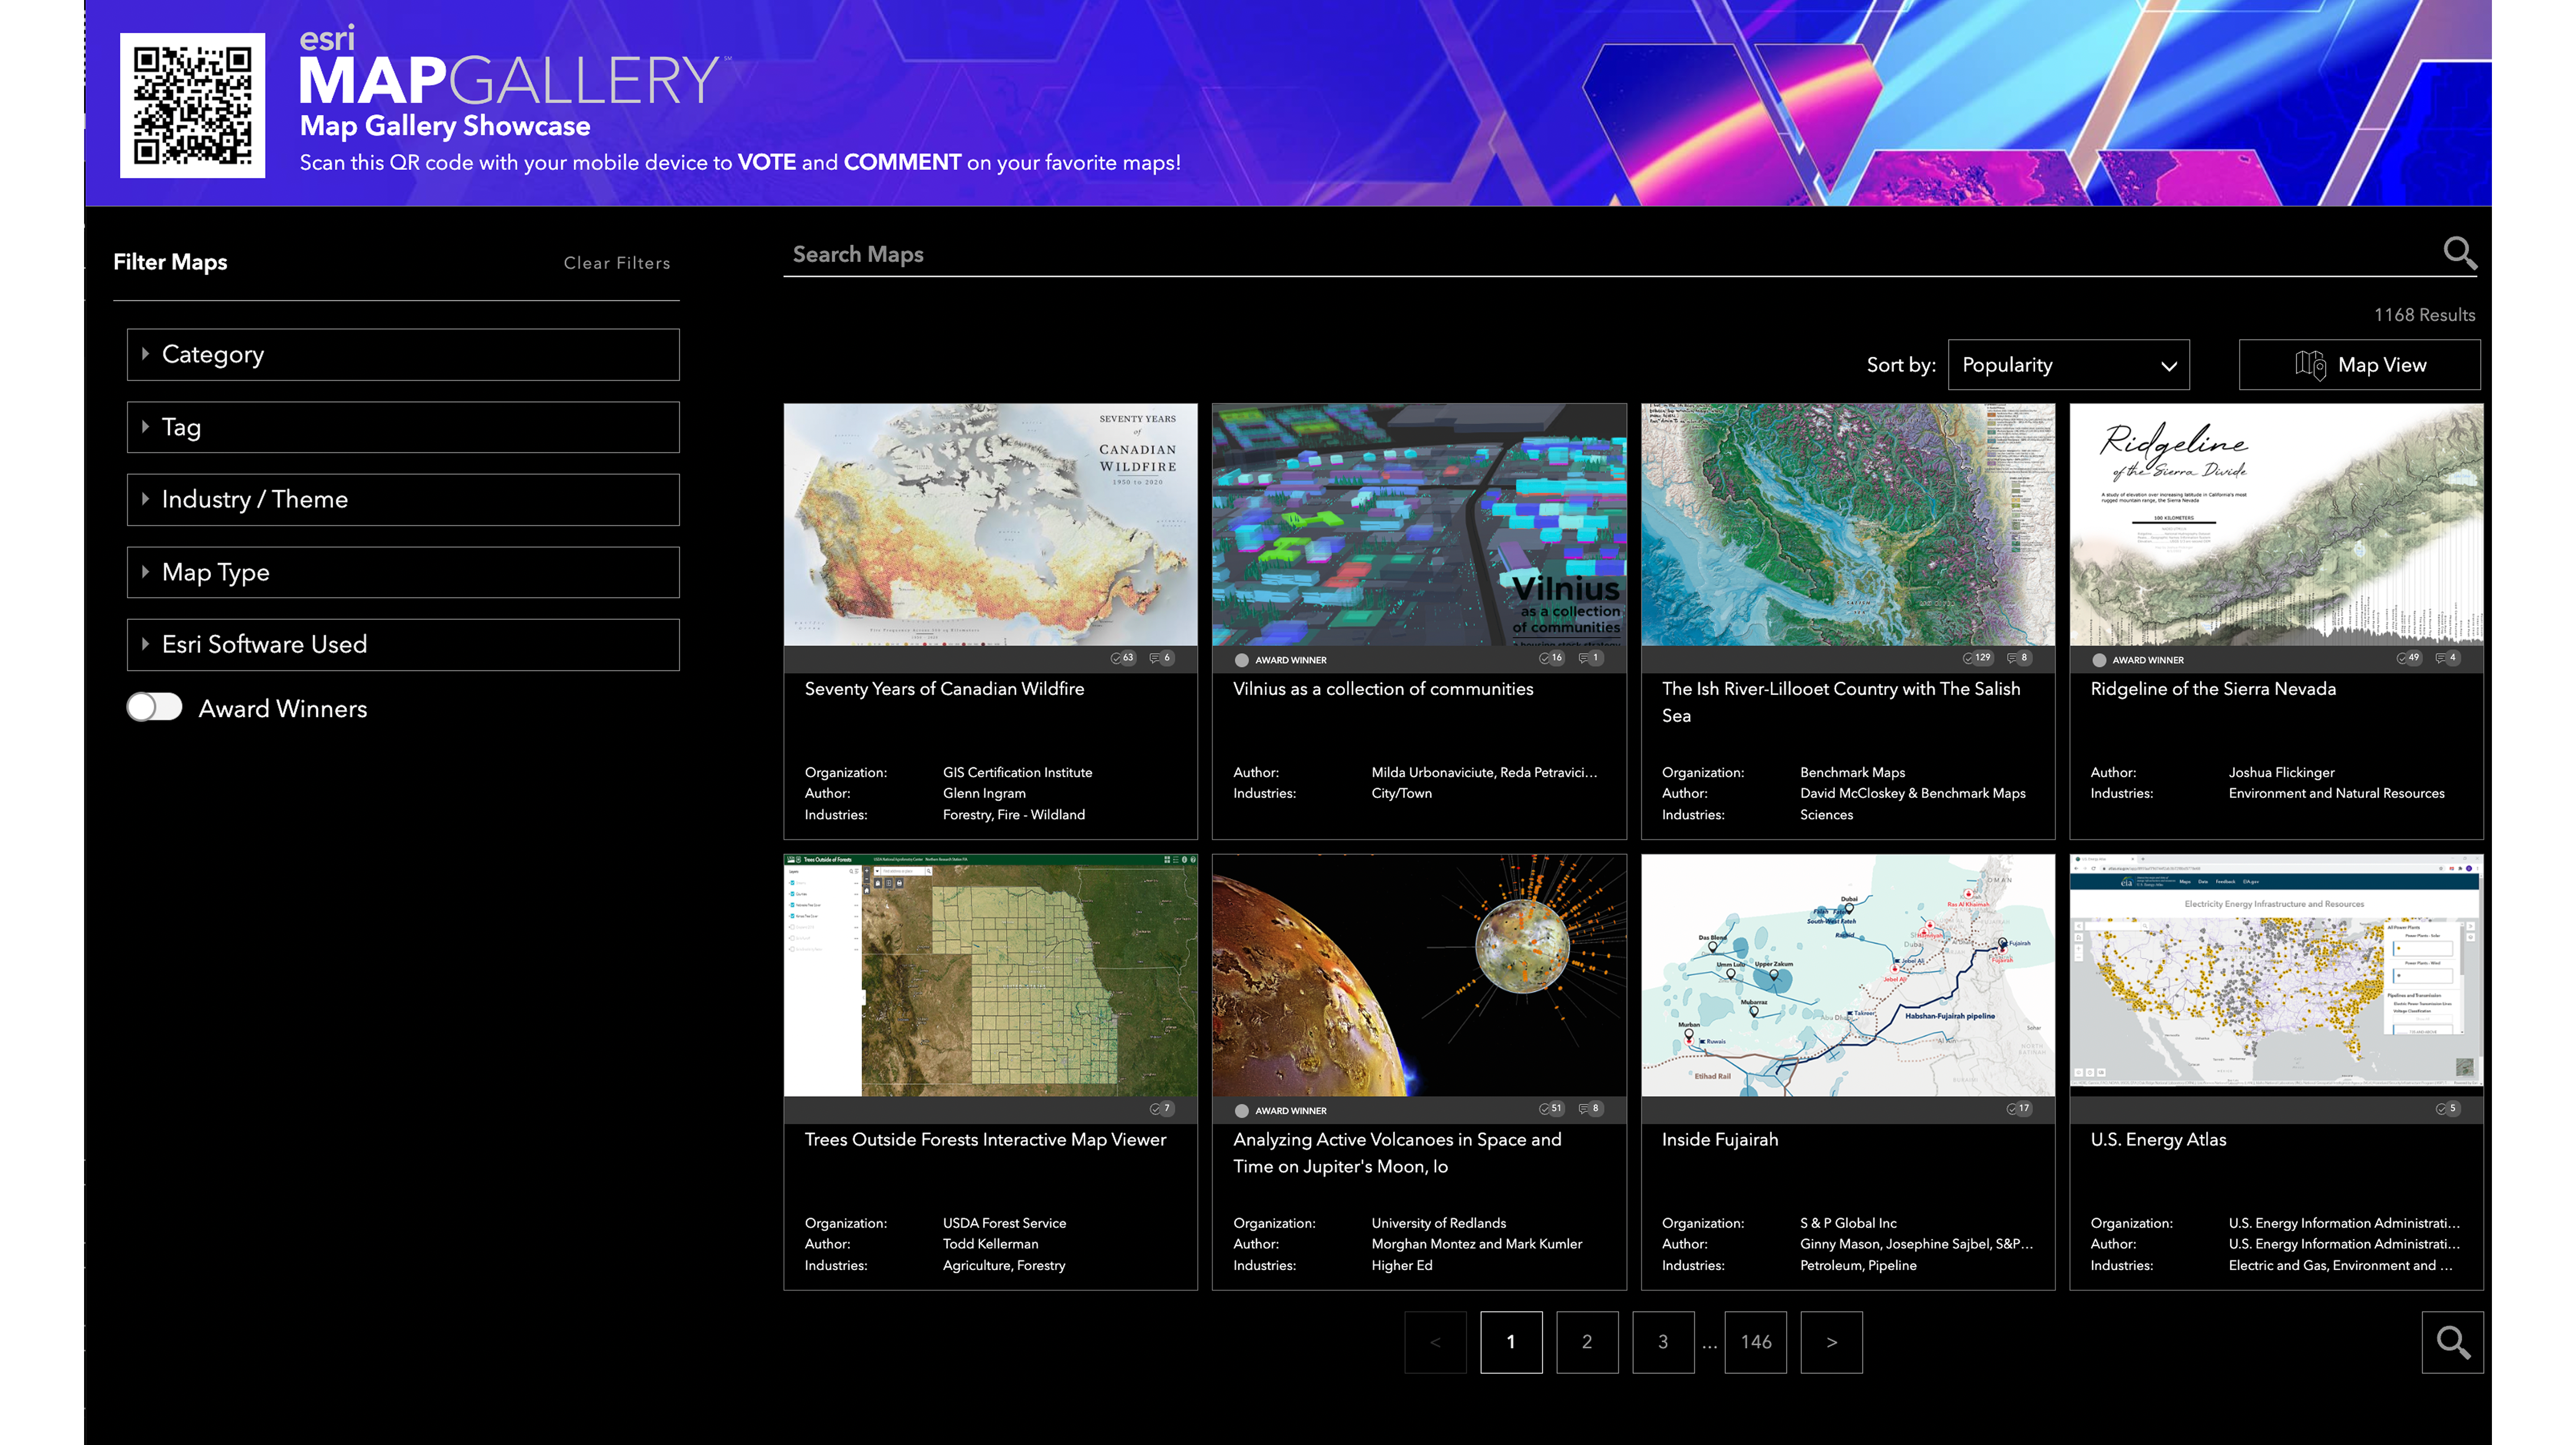Expand the Map Type filter
This screenshot has height=1445, width=2576.
tap(403, 572)
